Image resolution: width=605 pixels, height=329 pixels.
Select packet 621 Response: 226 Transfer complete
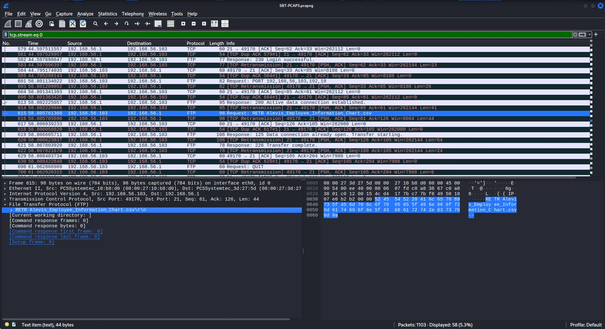click(x=296, y=145)
